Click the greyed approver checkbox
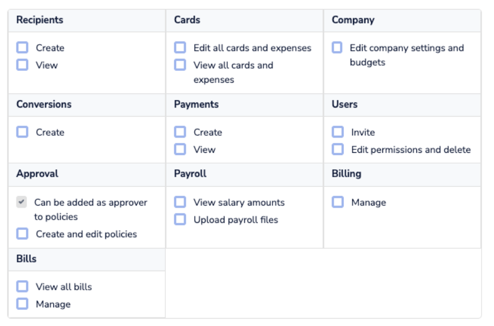Screen dimensions: 494x326 tap(22, 202)
